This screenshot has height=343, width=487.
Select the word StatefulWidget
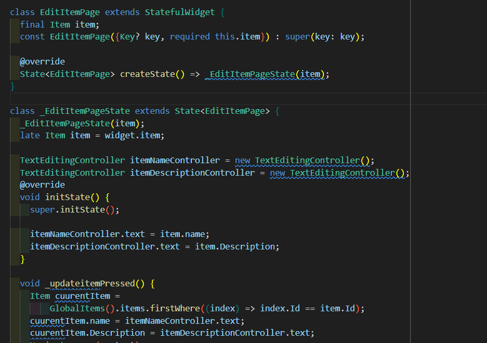[179, 11]
